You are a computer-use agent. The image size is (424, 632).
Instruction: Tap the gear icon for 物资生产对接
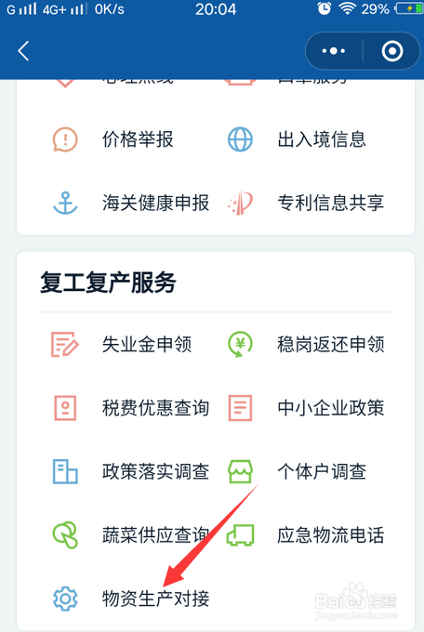click(65, 599)
